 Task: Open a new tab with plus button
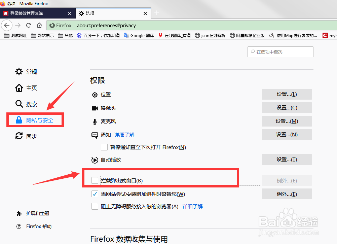click(157, 13)
